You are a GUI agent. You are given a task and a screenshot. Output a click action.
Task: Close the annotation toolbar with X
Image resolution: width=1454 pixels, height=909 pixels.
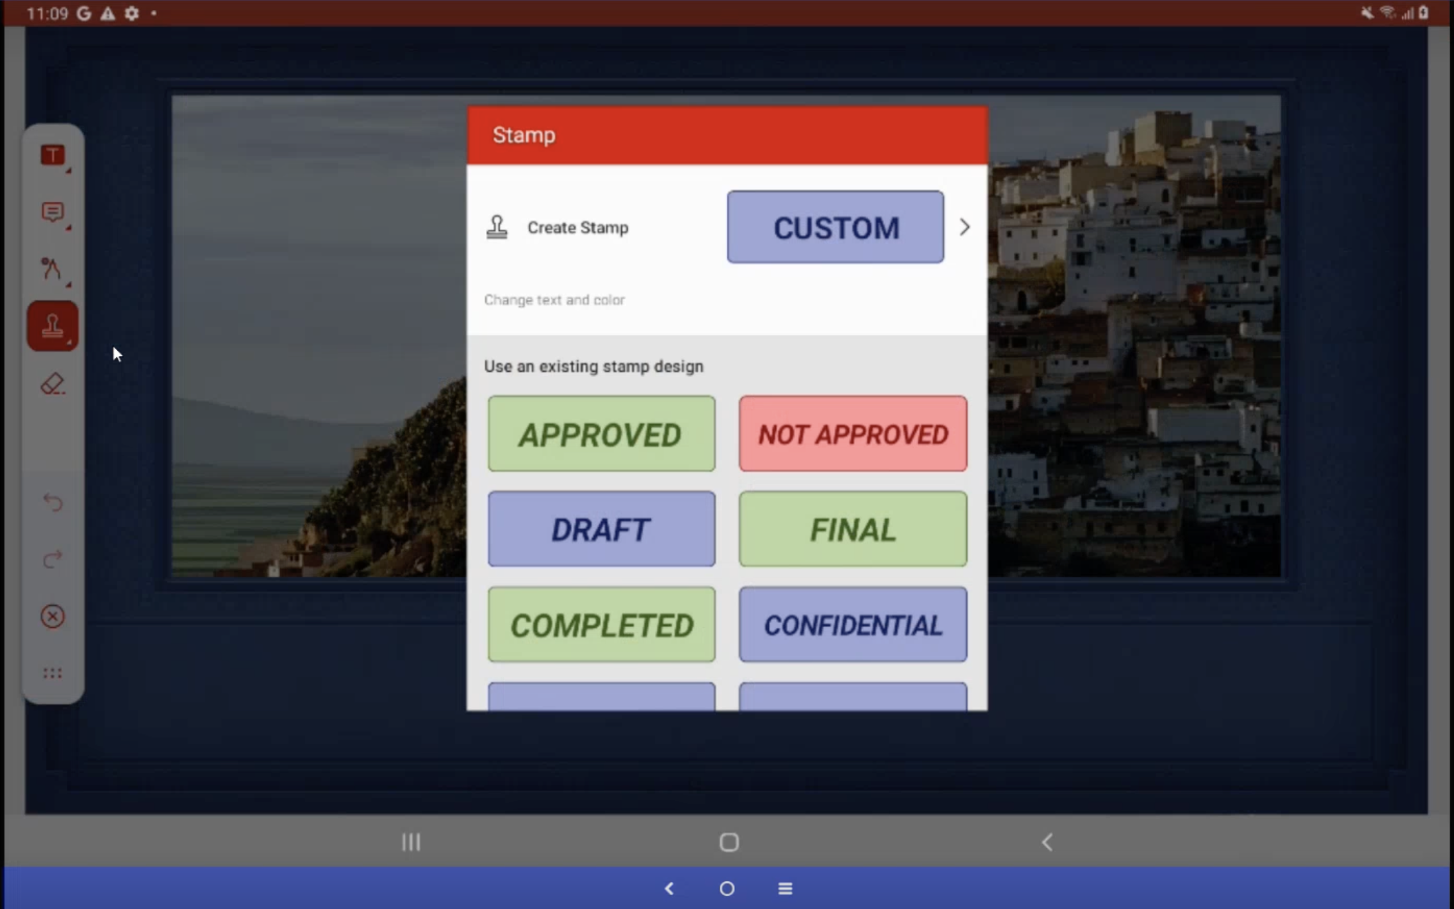[53, 617]
